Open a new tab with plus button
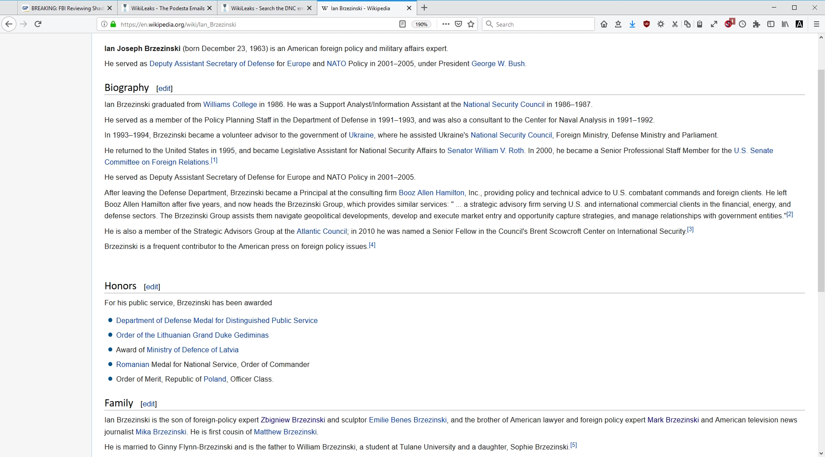The width and height of the screenshot is (825, 457). 424,8
